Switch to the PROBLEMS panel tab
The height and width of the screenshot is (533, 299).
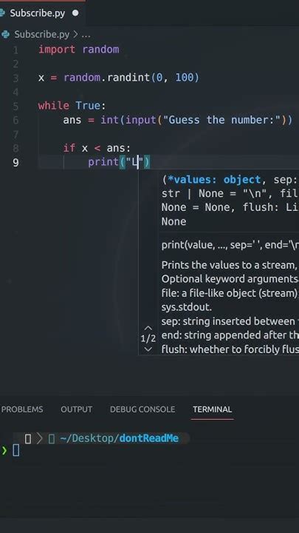pos(22,409)
